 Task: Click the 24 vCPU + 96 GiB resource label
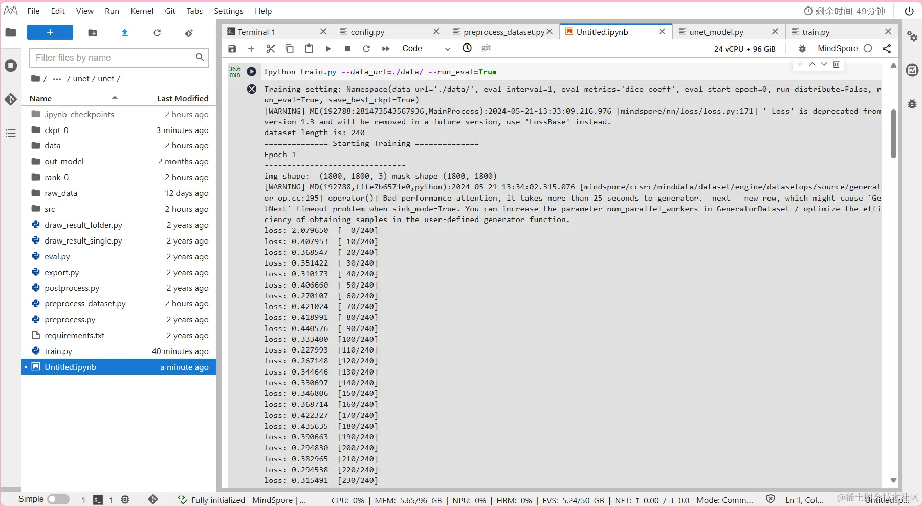click(x=745, y=49)
